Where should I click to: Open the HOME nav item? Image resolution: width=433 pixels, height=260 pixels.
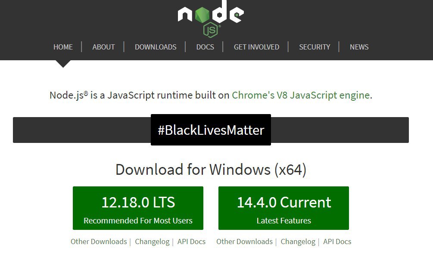click(x=63, y=47)
